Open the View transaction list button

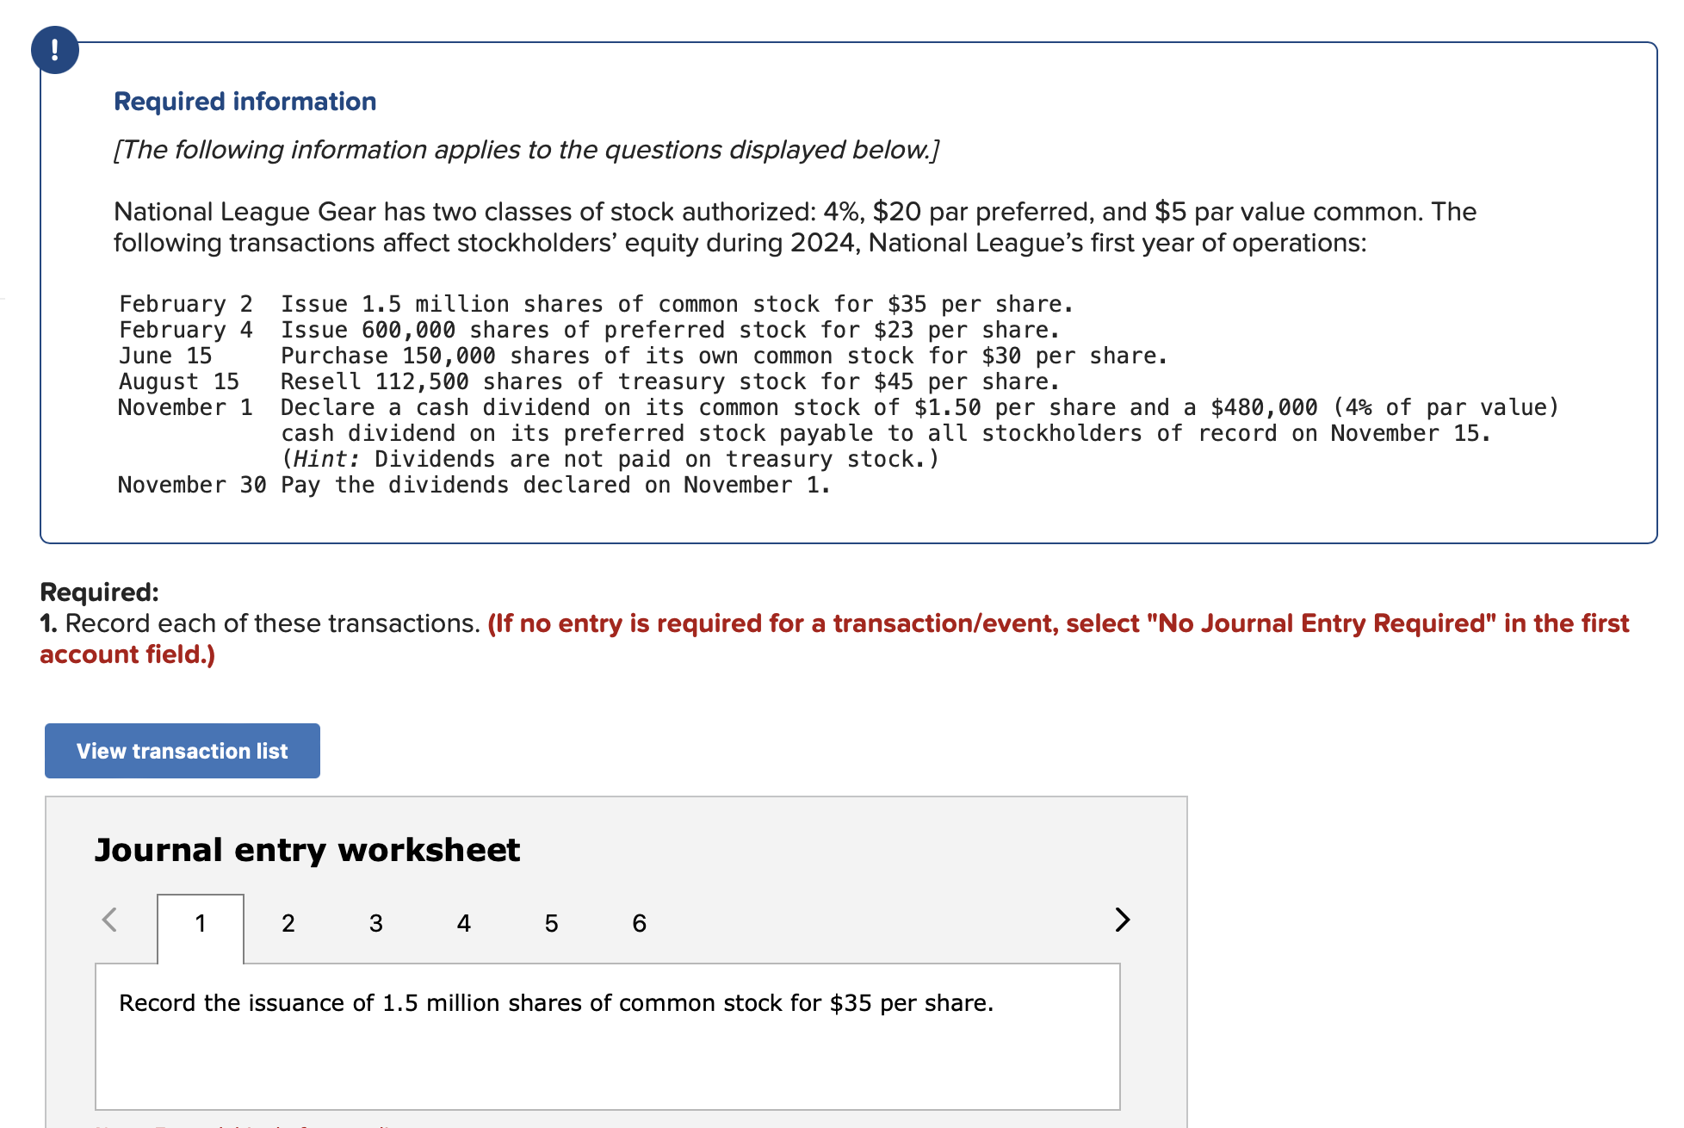(x=183, y=751)
